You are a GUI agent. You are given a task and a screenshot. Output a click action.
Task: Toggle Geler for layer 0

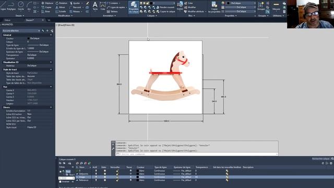coord(104,171)
